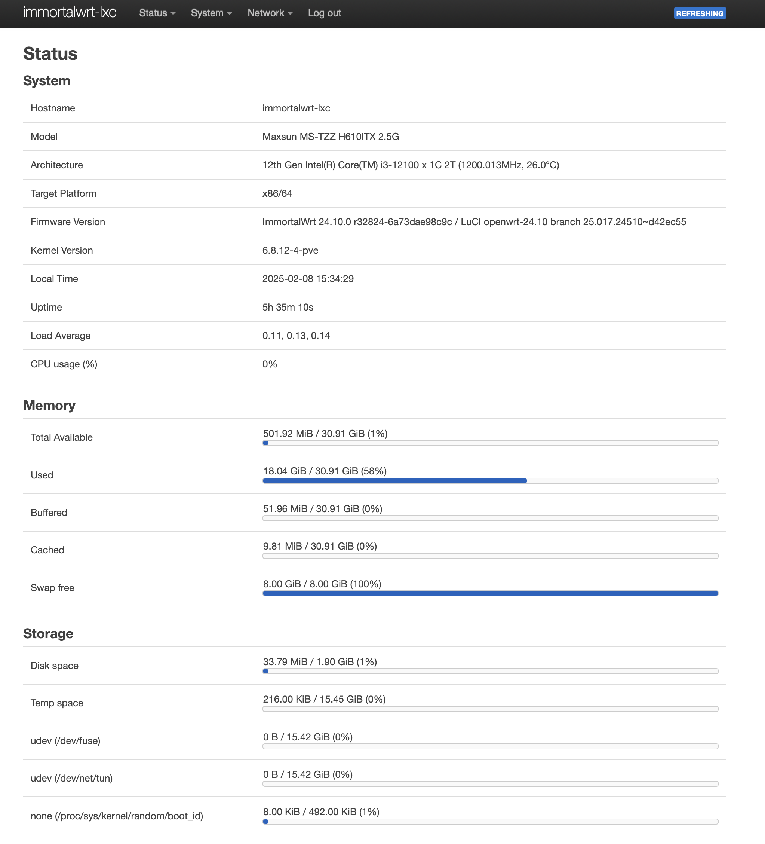The image size is (765, 844).
Task: Open the Network dropdown menu
Action: pos(270,13)
